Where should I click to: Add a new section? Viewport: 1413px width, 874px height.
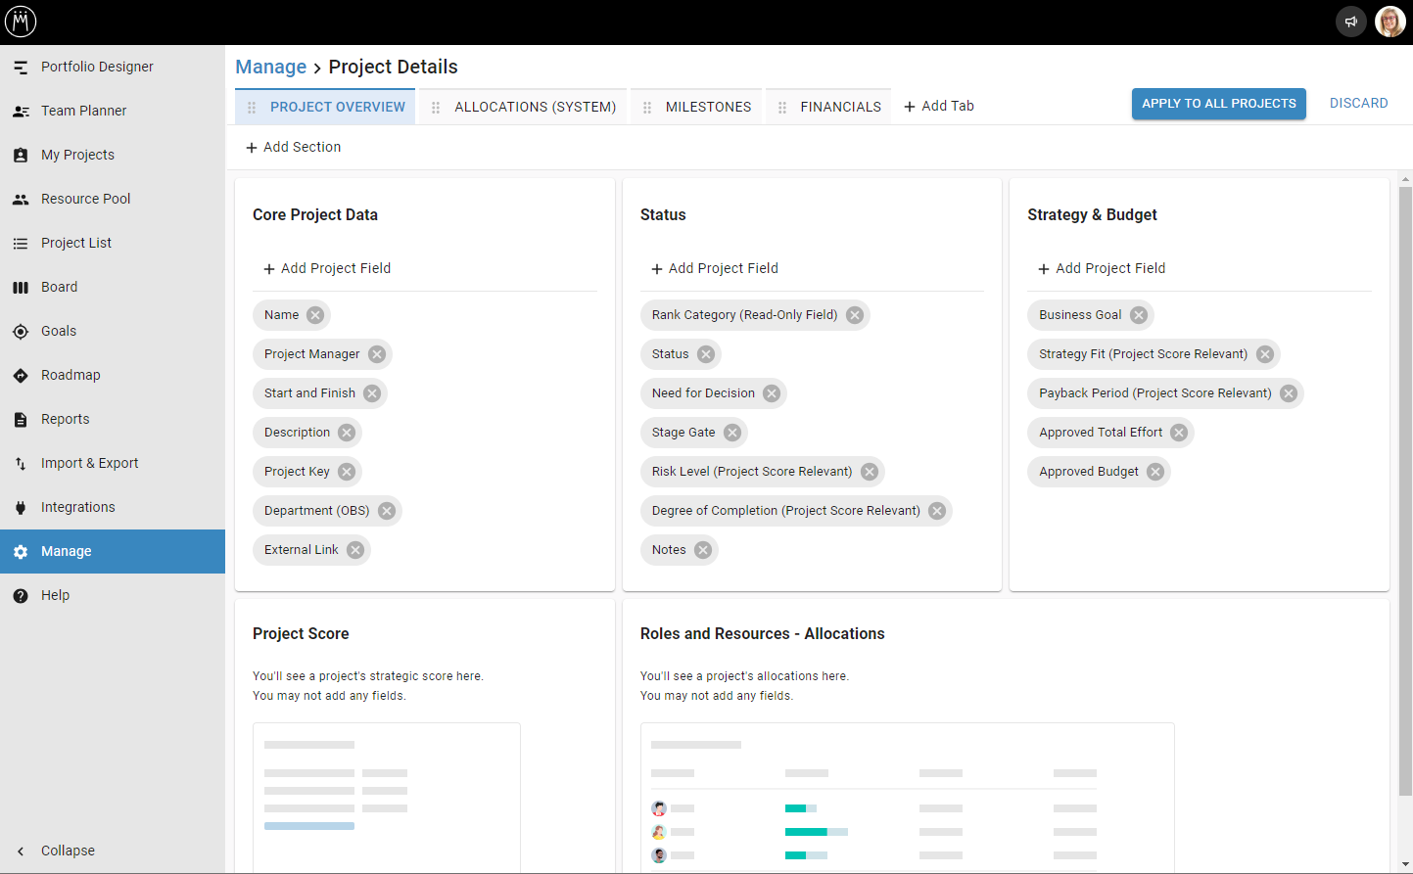[293, 147]
